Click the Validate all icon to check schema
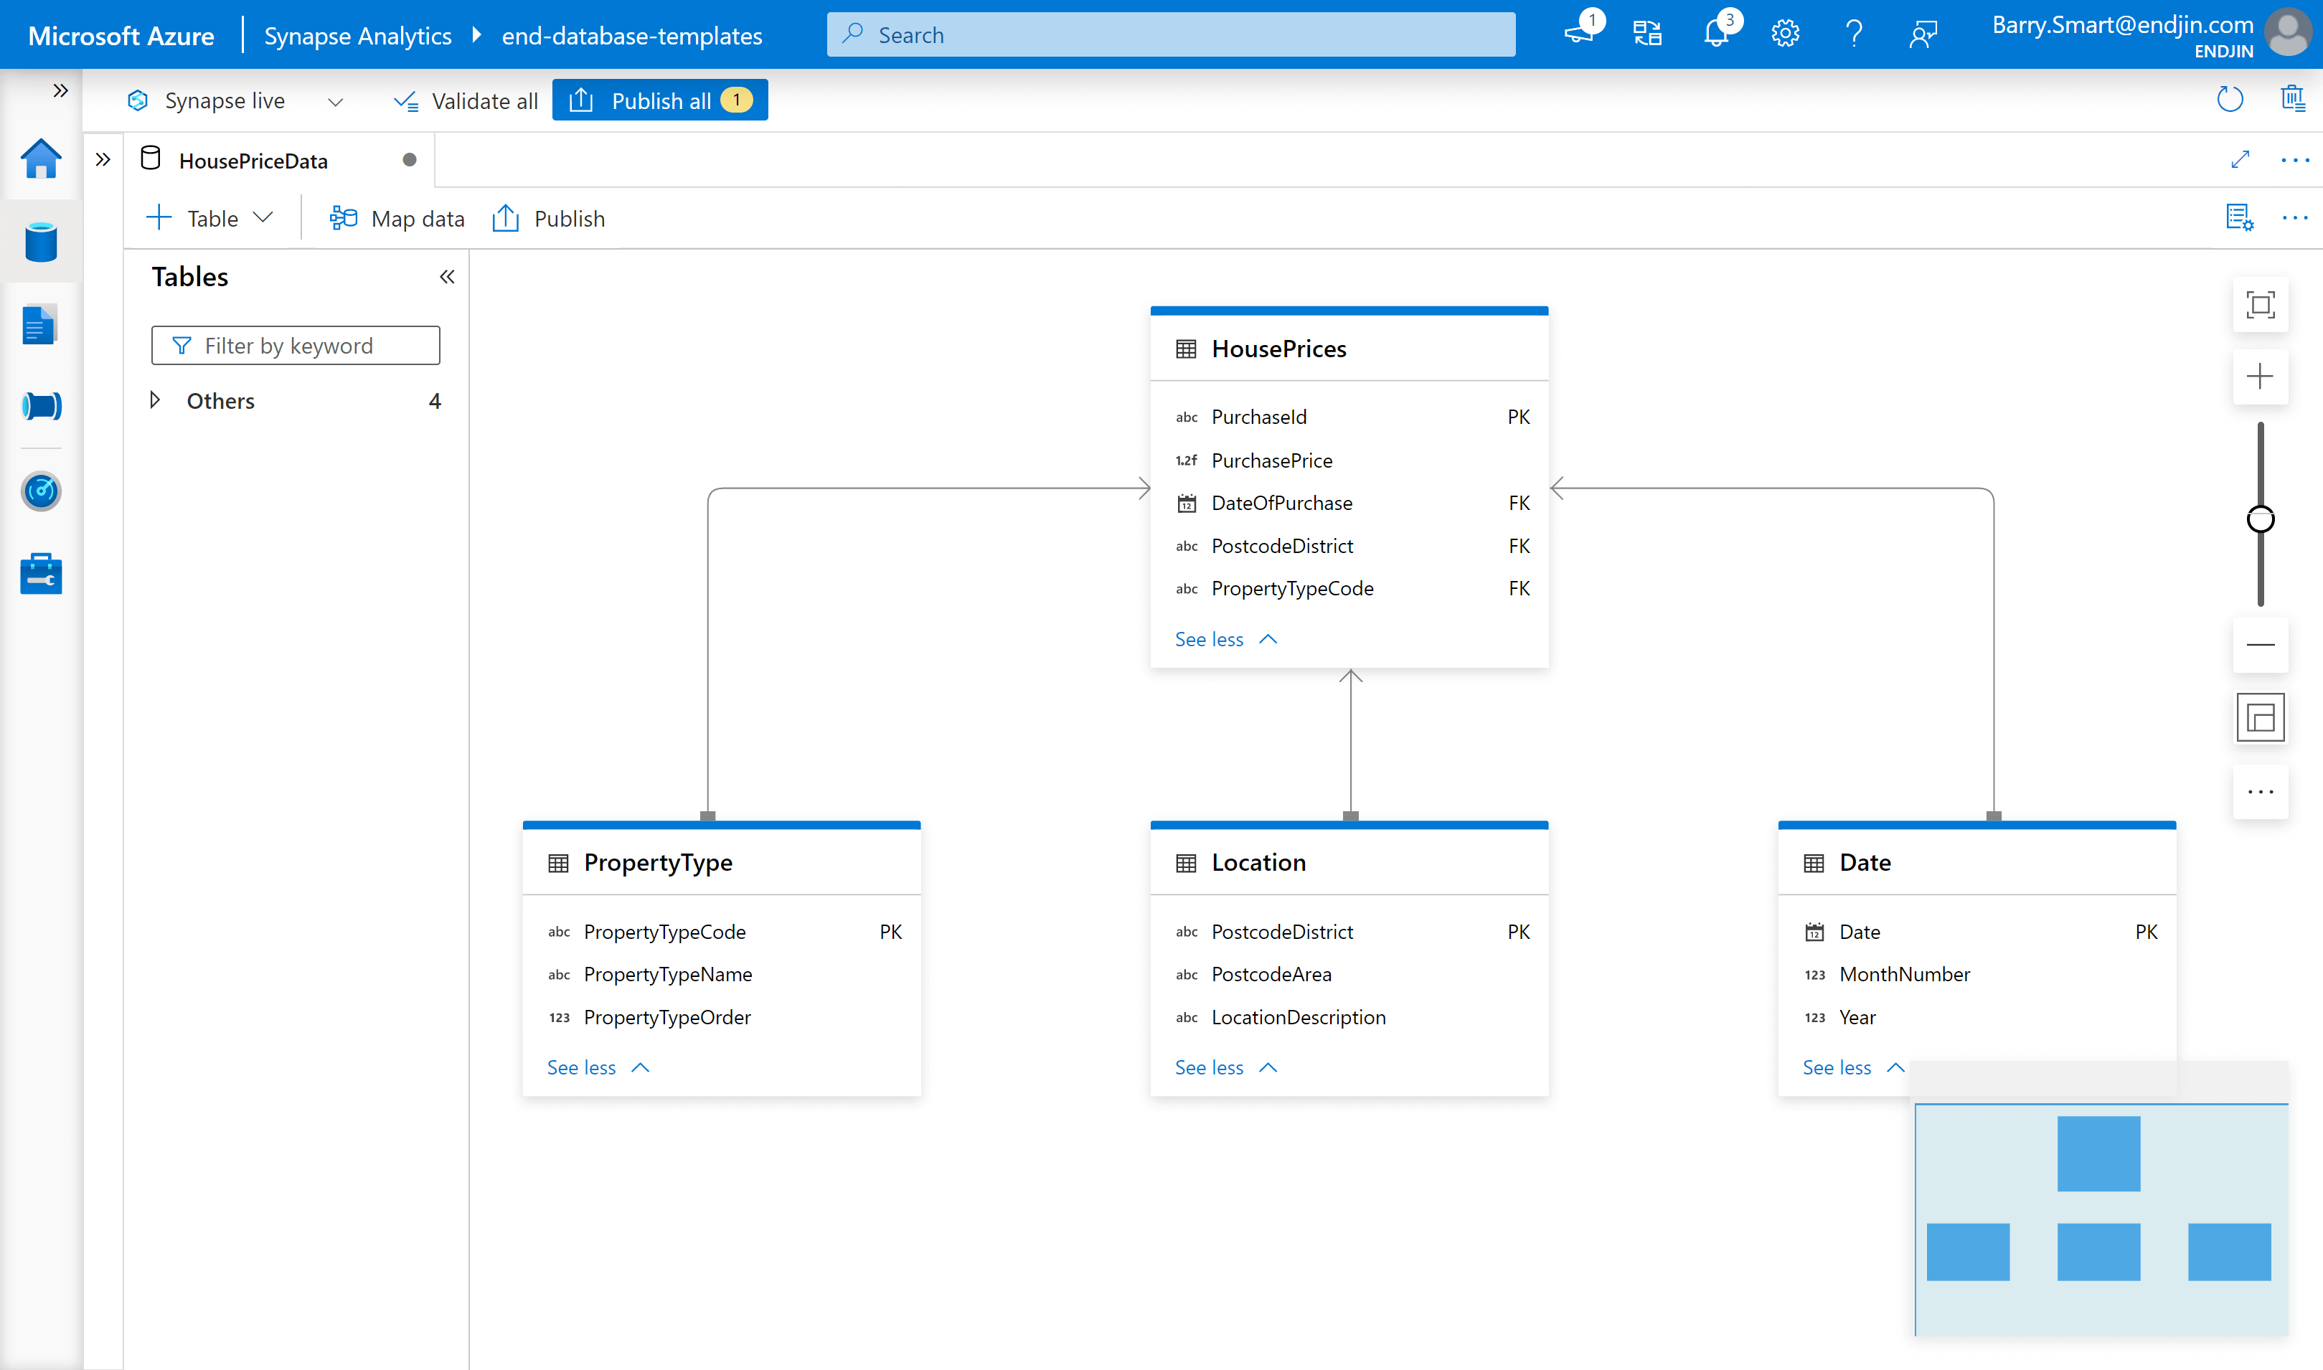2323x1370 pixels. click(x=465, y=100)
